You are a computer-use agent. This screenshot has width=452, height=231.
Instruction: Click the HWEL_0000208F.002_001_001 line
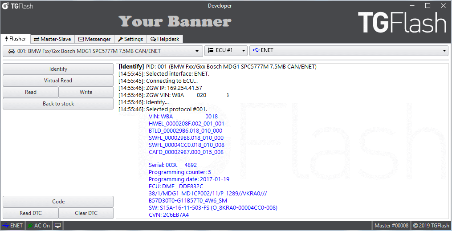(186, 124)
